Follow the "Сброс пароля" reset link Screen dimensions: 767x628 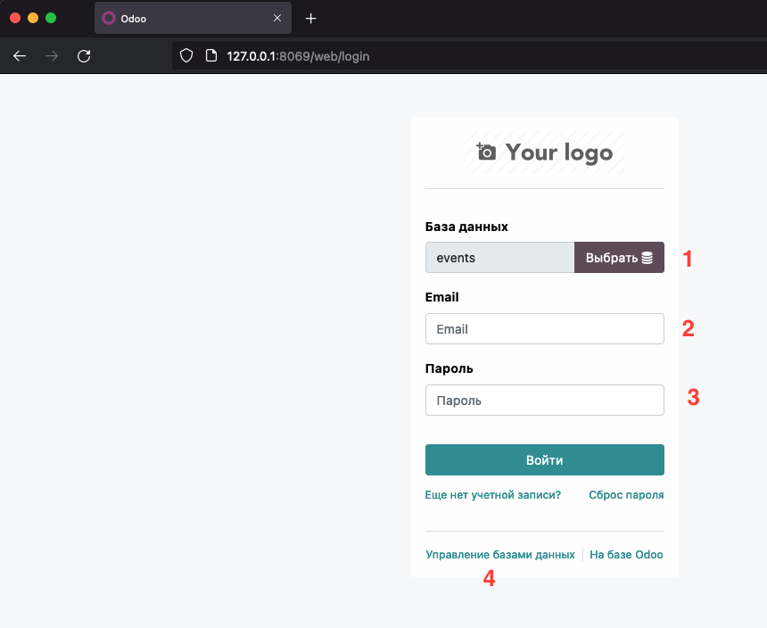coord(626,495)
